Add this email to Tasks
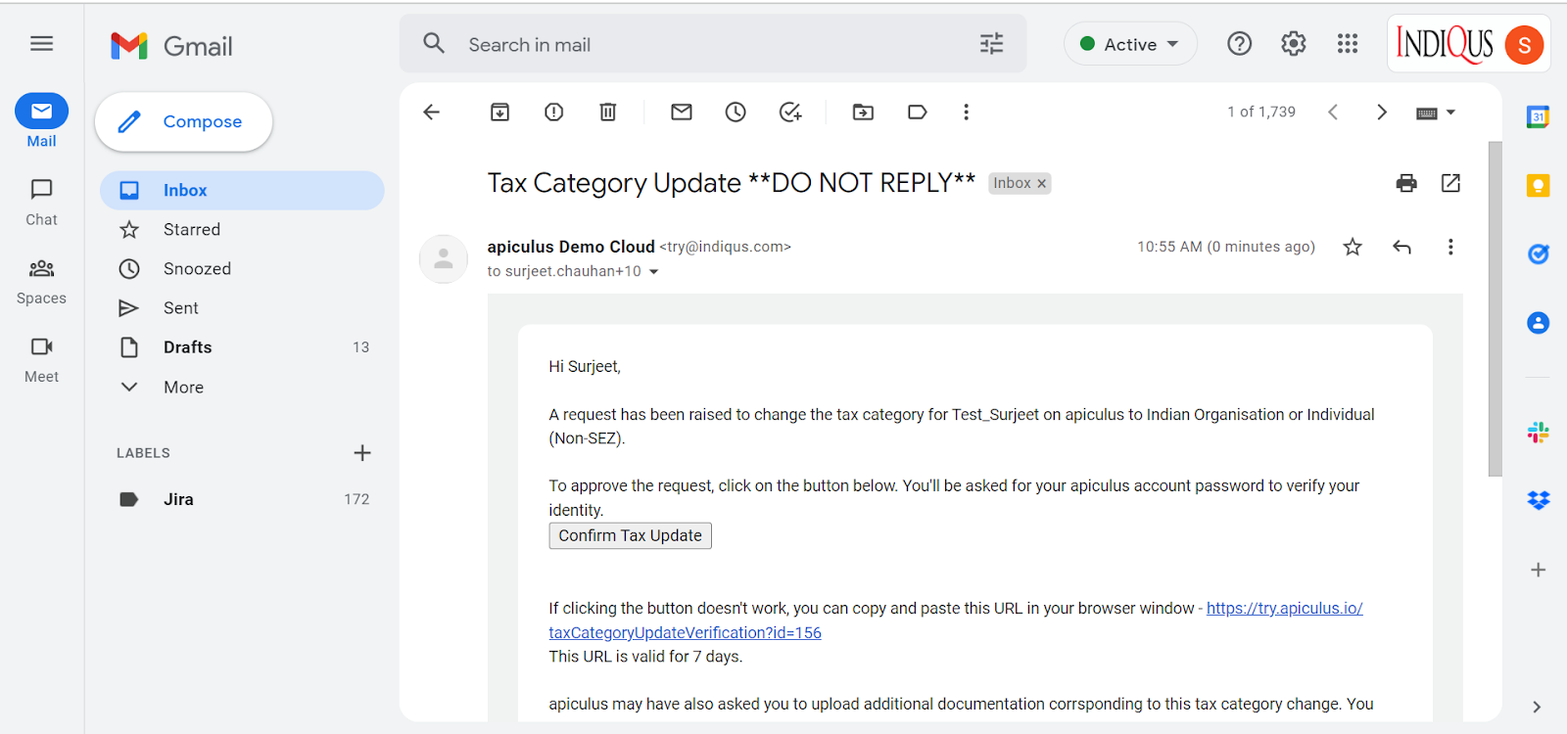Screen dimensions: 1567x734 click(x=790, y=112)
